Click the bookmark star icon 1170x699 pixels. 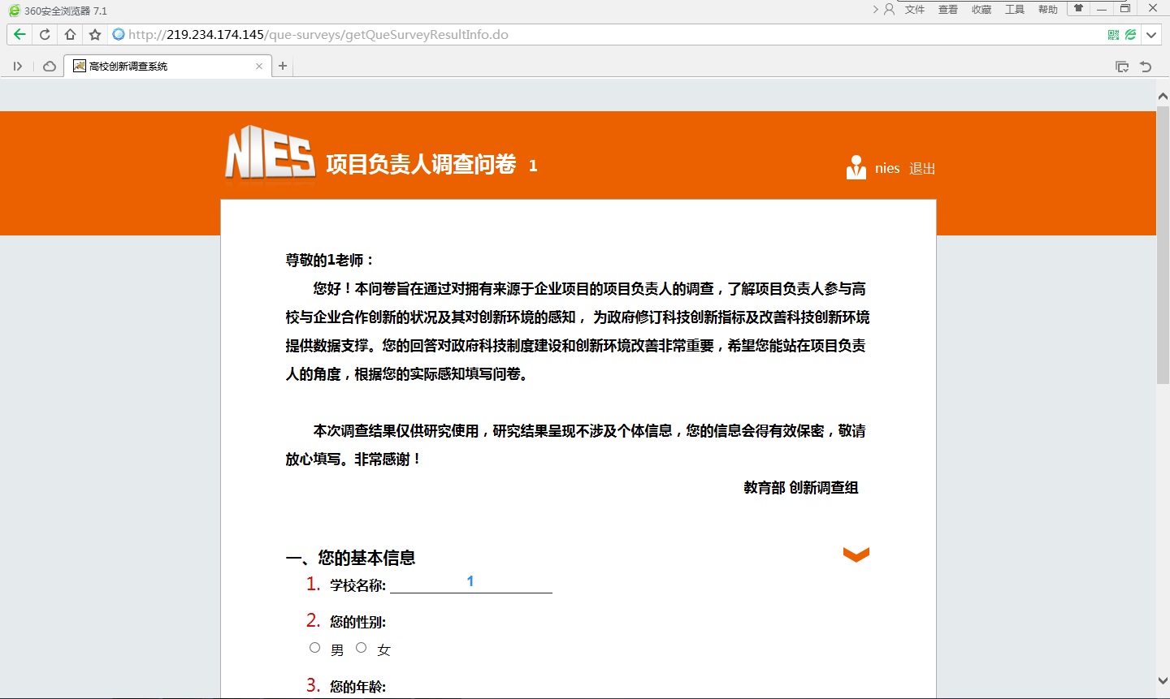point(95,34)
